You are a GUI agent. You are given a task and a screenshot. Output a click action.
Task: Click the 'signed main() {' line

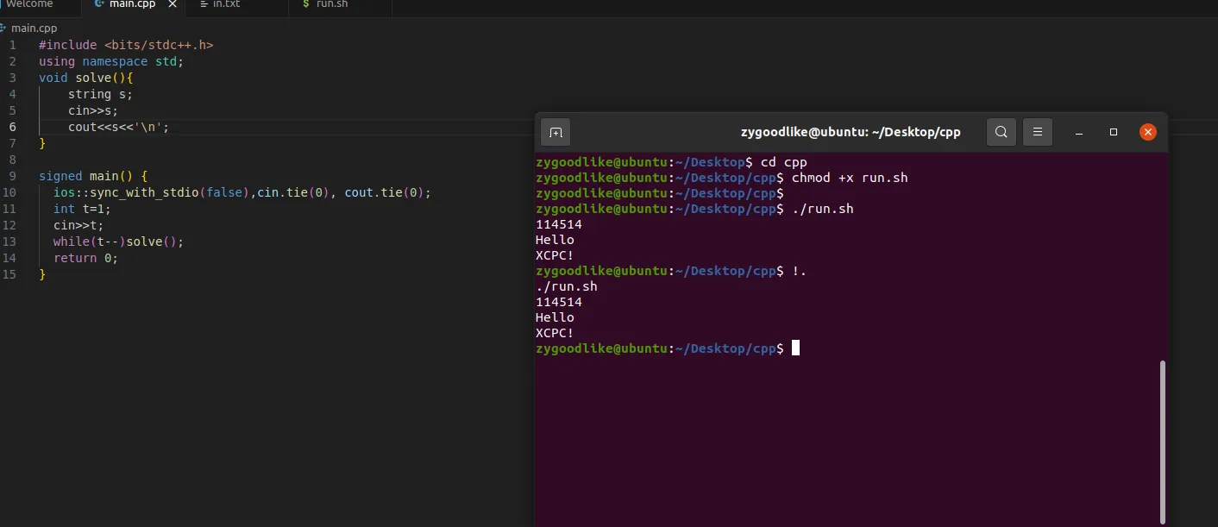click(x=93, y=176)
